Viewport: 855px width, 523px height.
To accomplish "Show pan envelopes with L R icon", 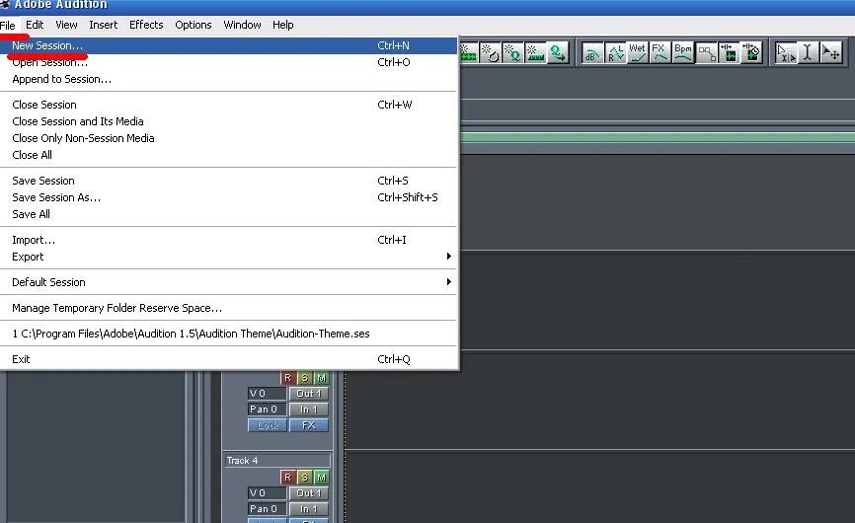I will pyautogui.click(x=615, y=53).
